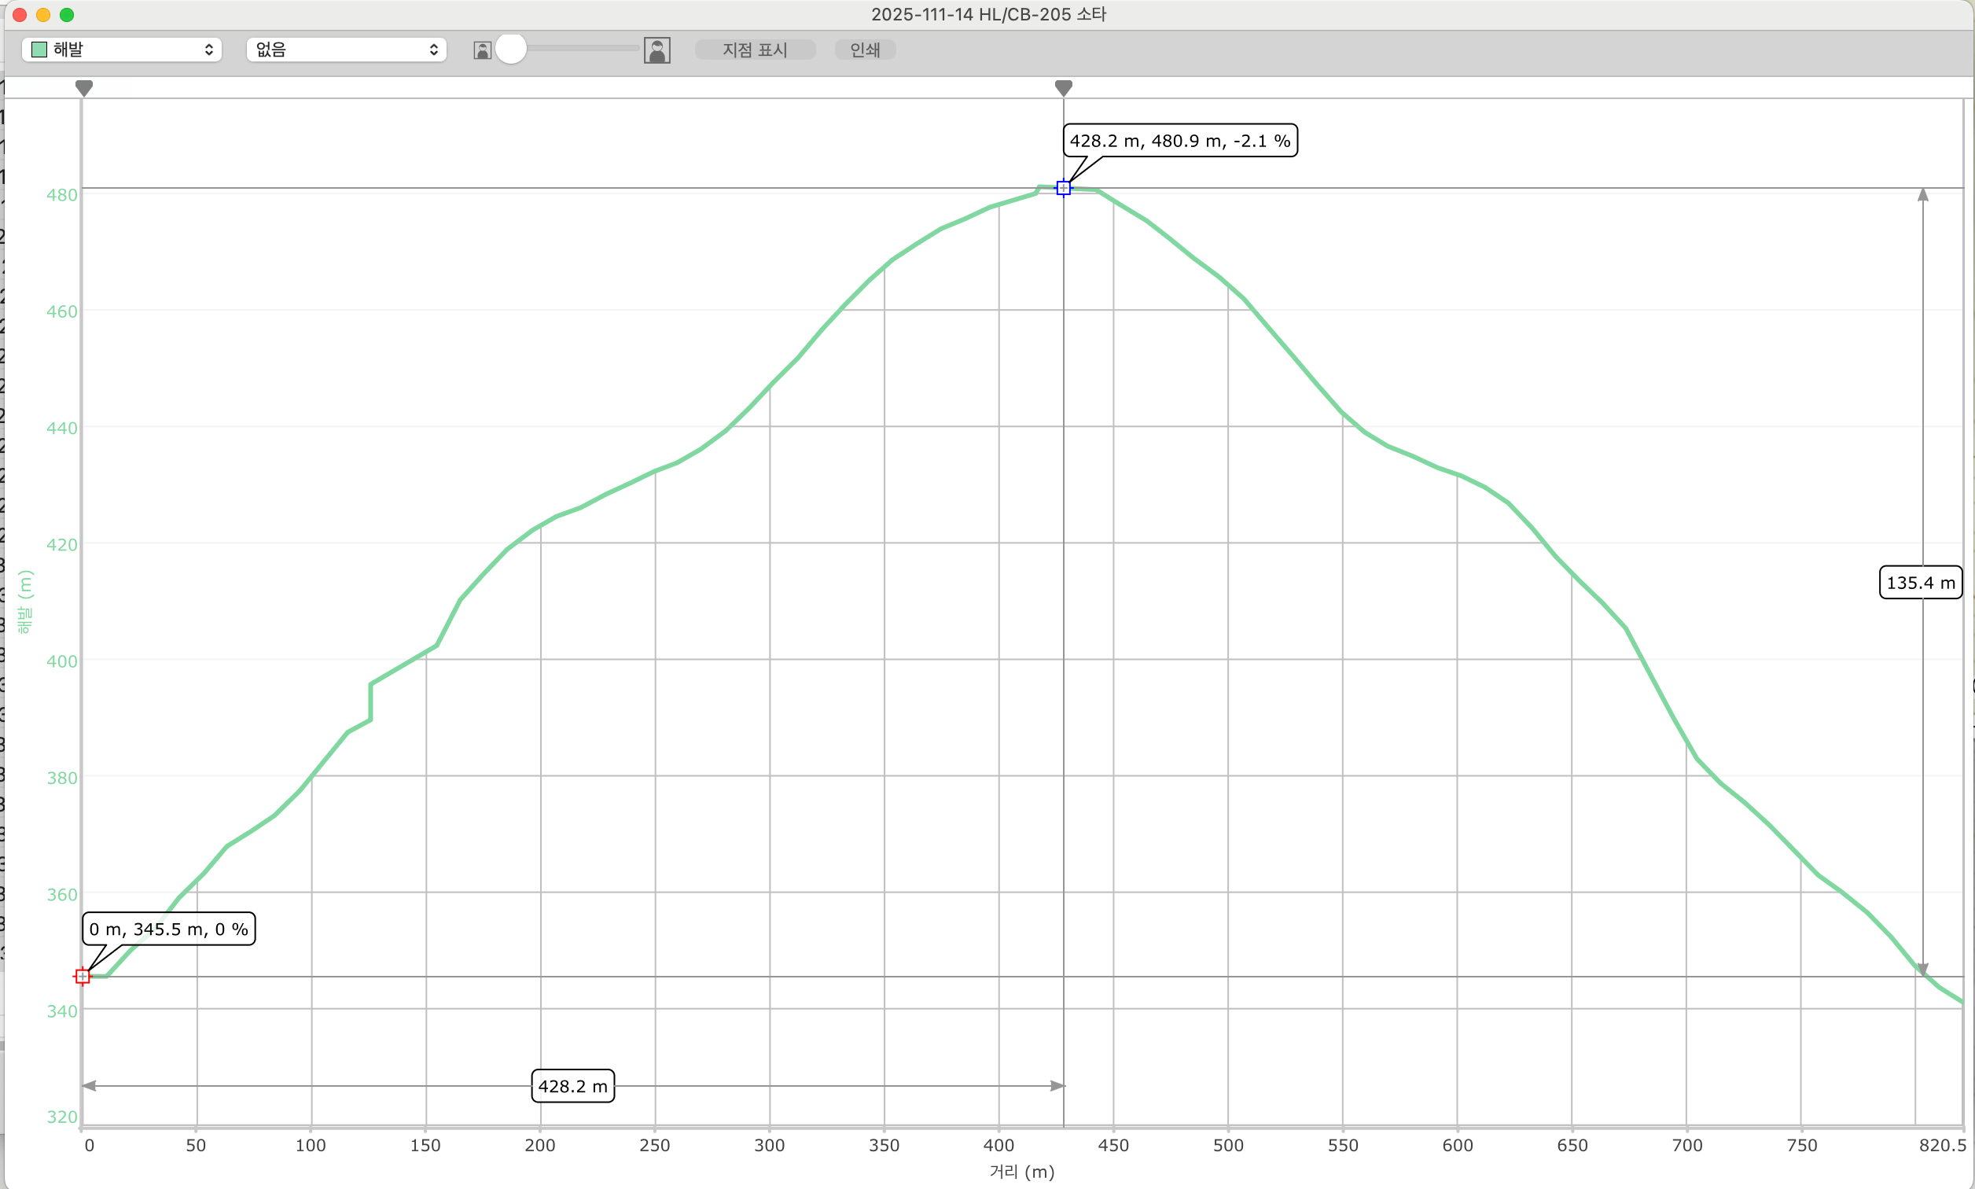Select the start marker handle at 0 m
The height and width of the screenshot is (1189, 1975).
coord(84,87)
